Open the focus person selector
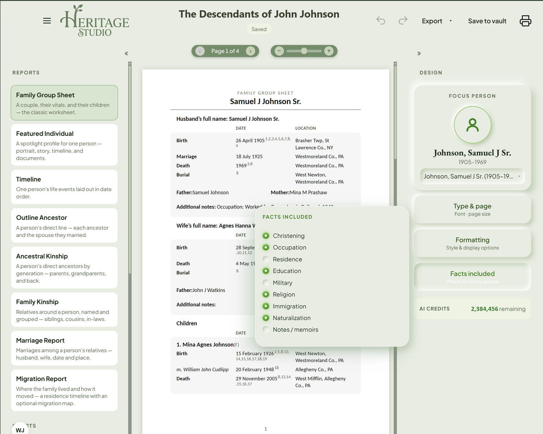The height and width of the screenshot is (434, 543). pos(472,176)
